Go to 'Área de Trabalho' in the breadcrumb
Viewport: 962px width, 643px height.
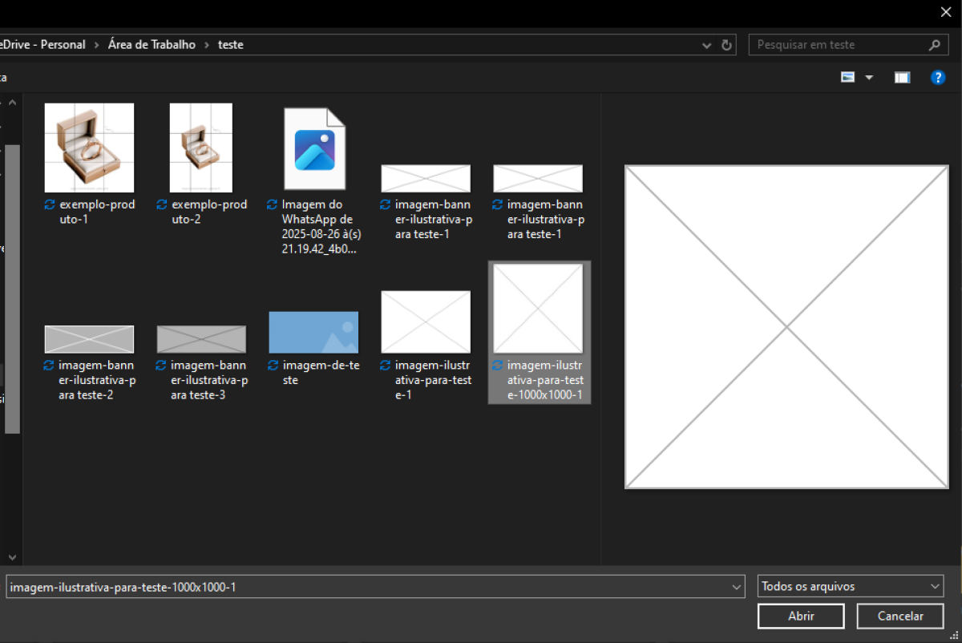(x=152, y=45)
